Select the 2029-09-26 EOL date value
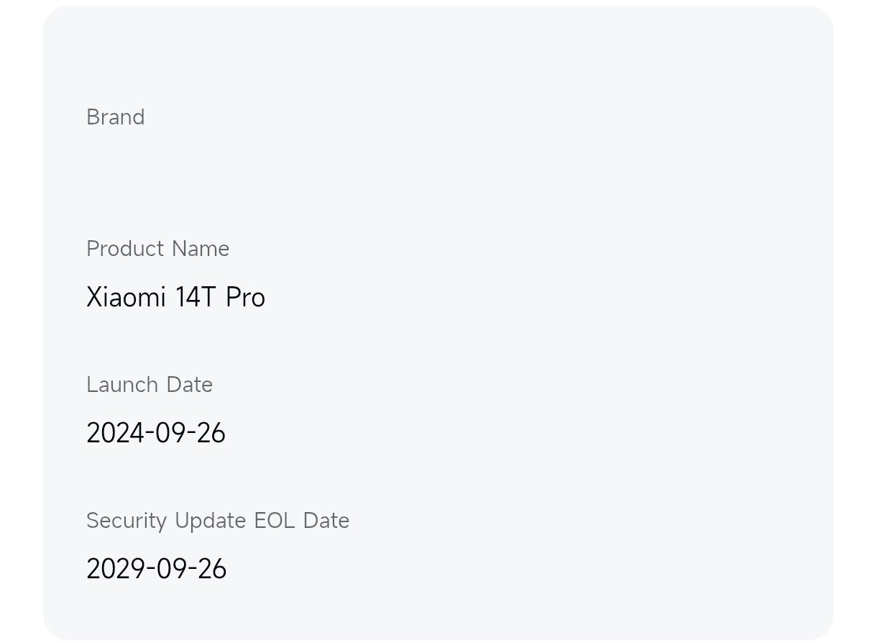 point(156,569)
